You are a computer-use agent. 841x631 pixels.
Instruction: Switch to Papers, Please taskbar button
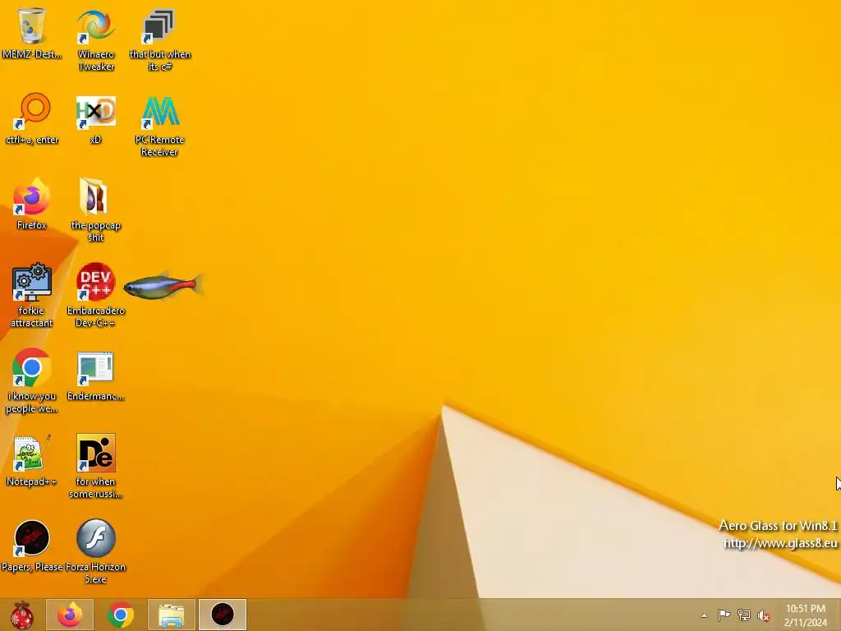tap(223, 615)
